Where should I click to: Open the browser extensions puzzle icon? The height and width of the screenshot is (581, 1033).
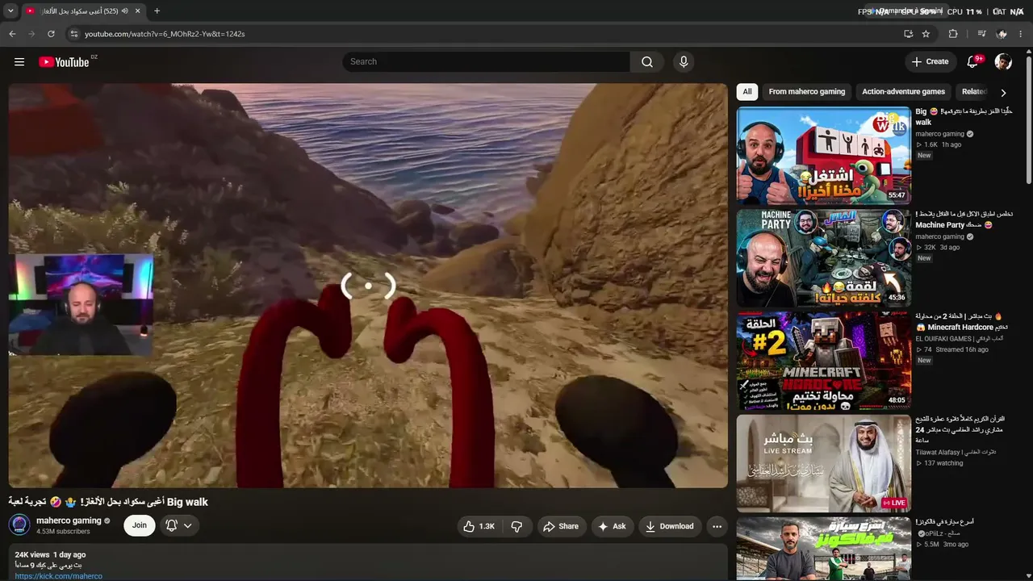pyautogui.click(x=953, y=34)
